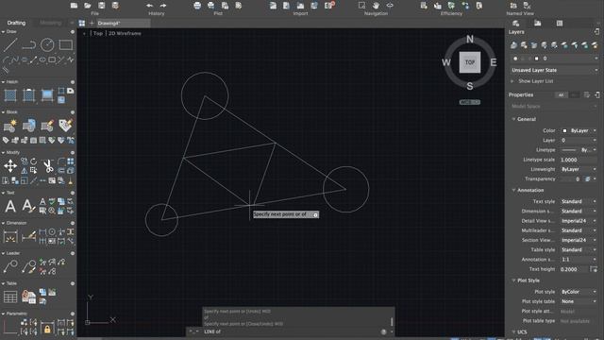Switch to the Modeling workspace tab
This screenshot has height=340, width=604.
[x=50, y=23]
